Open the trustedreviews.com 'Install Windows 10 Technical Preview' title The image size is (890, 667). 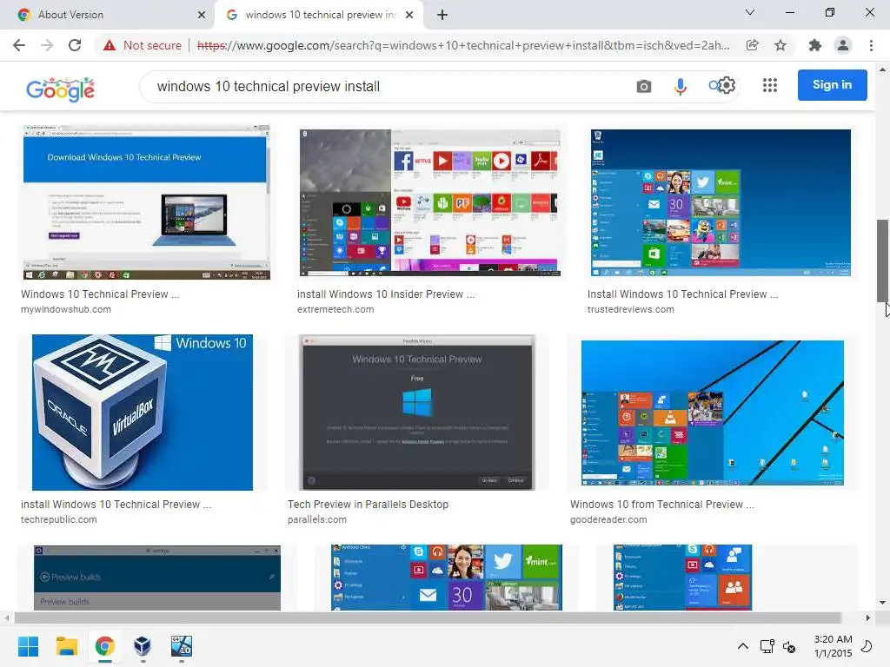(x=683, y=294)
